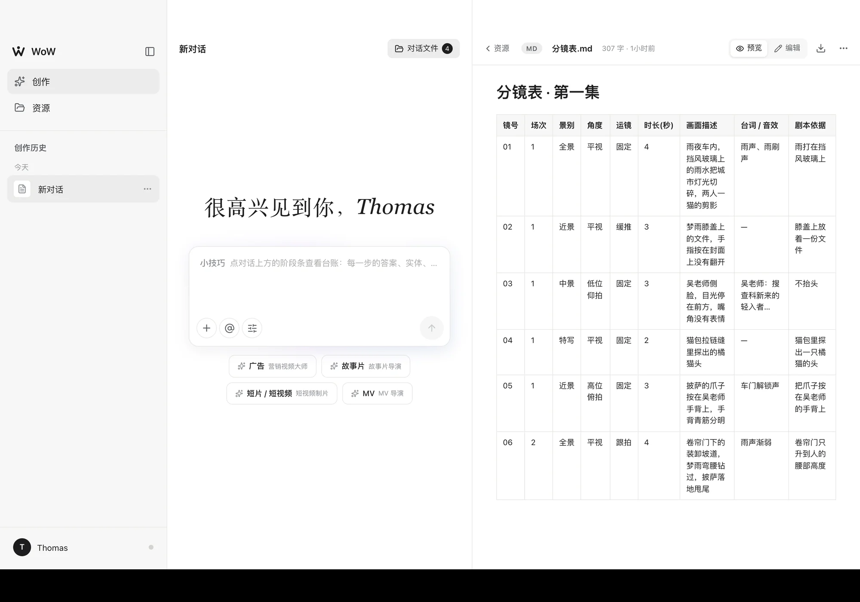Screen dimensions: 860x602
Task: Open file more-options menu
Action: click(844, 49)
